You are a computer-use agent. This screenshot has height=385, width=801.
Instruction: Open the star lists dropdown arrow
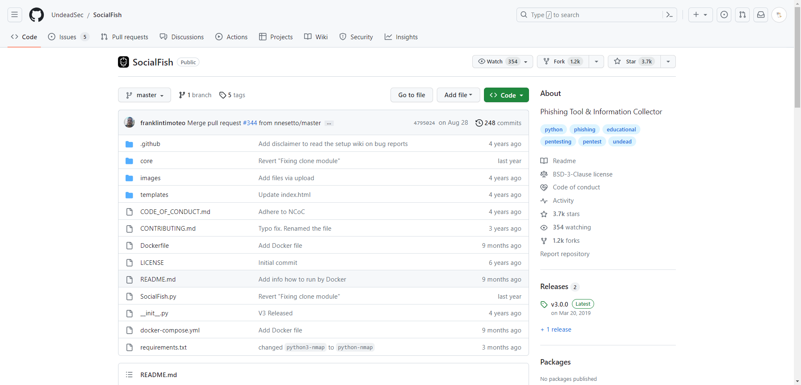[668, 62]
